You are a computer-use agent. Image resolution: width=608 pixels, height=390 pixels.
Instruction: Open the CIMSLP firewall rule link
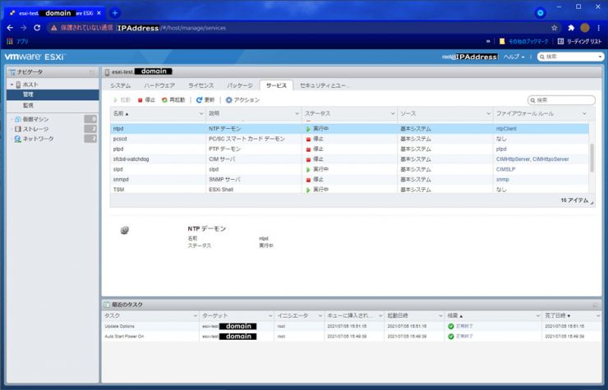[505, 169]
